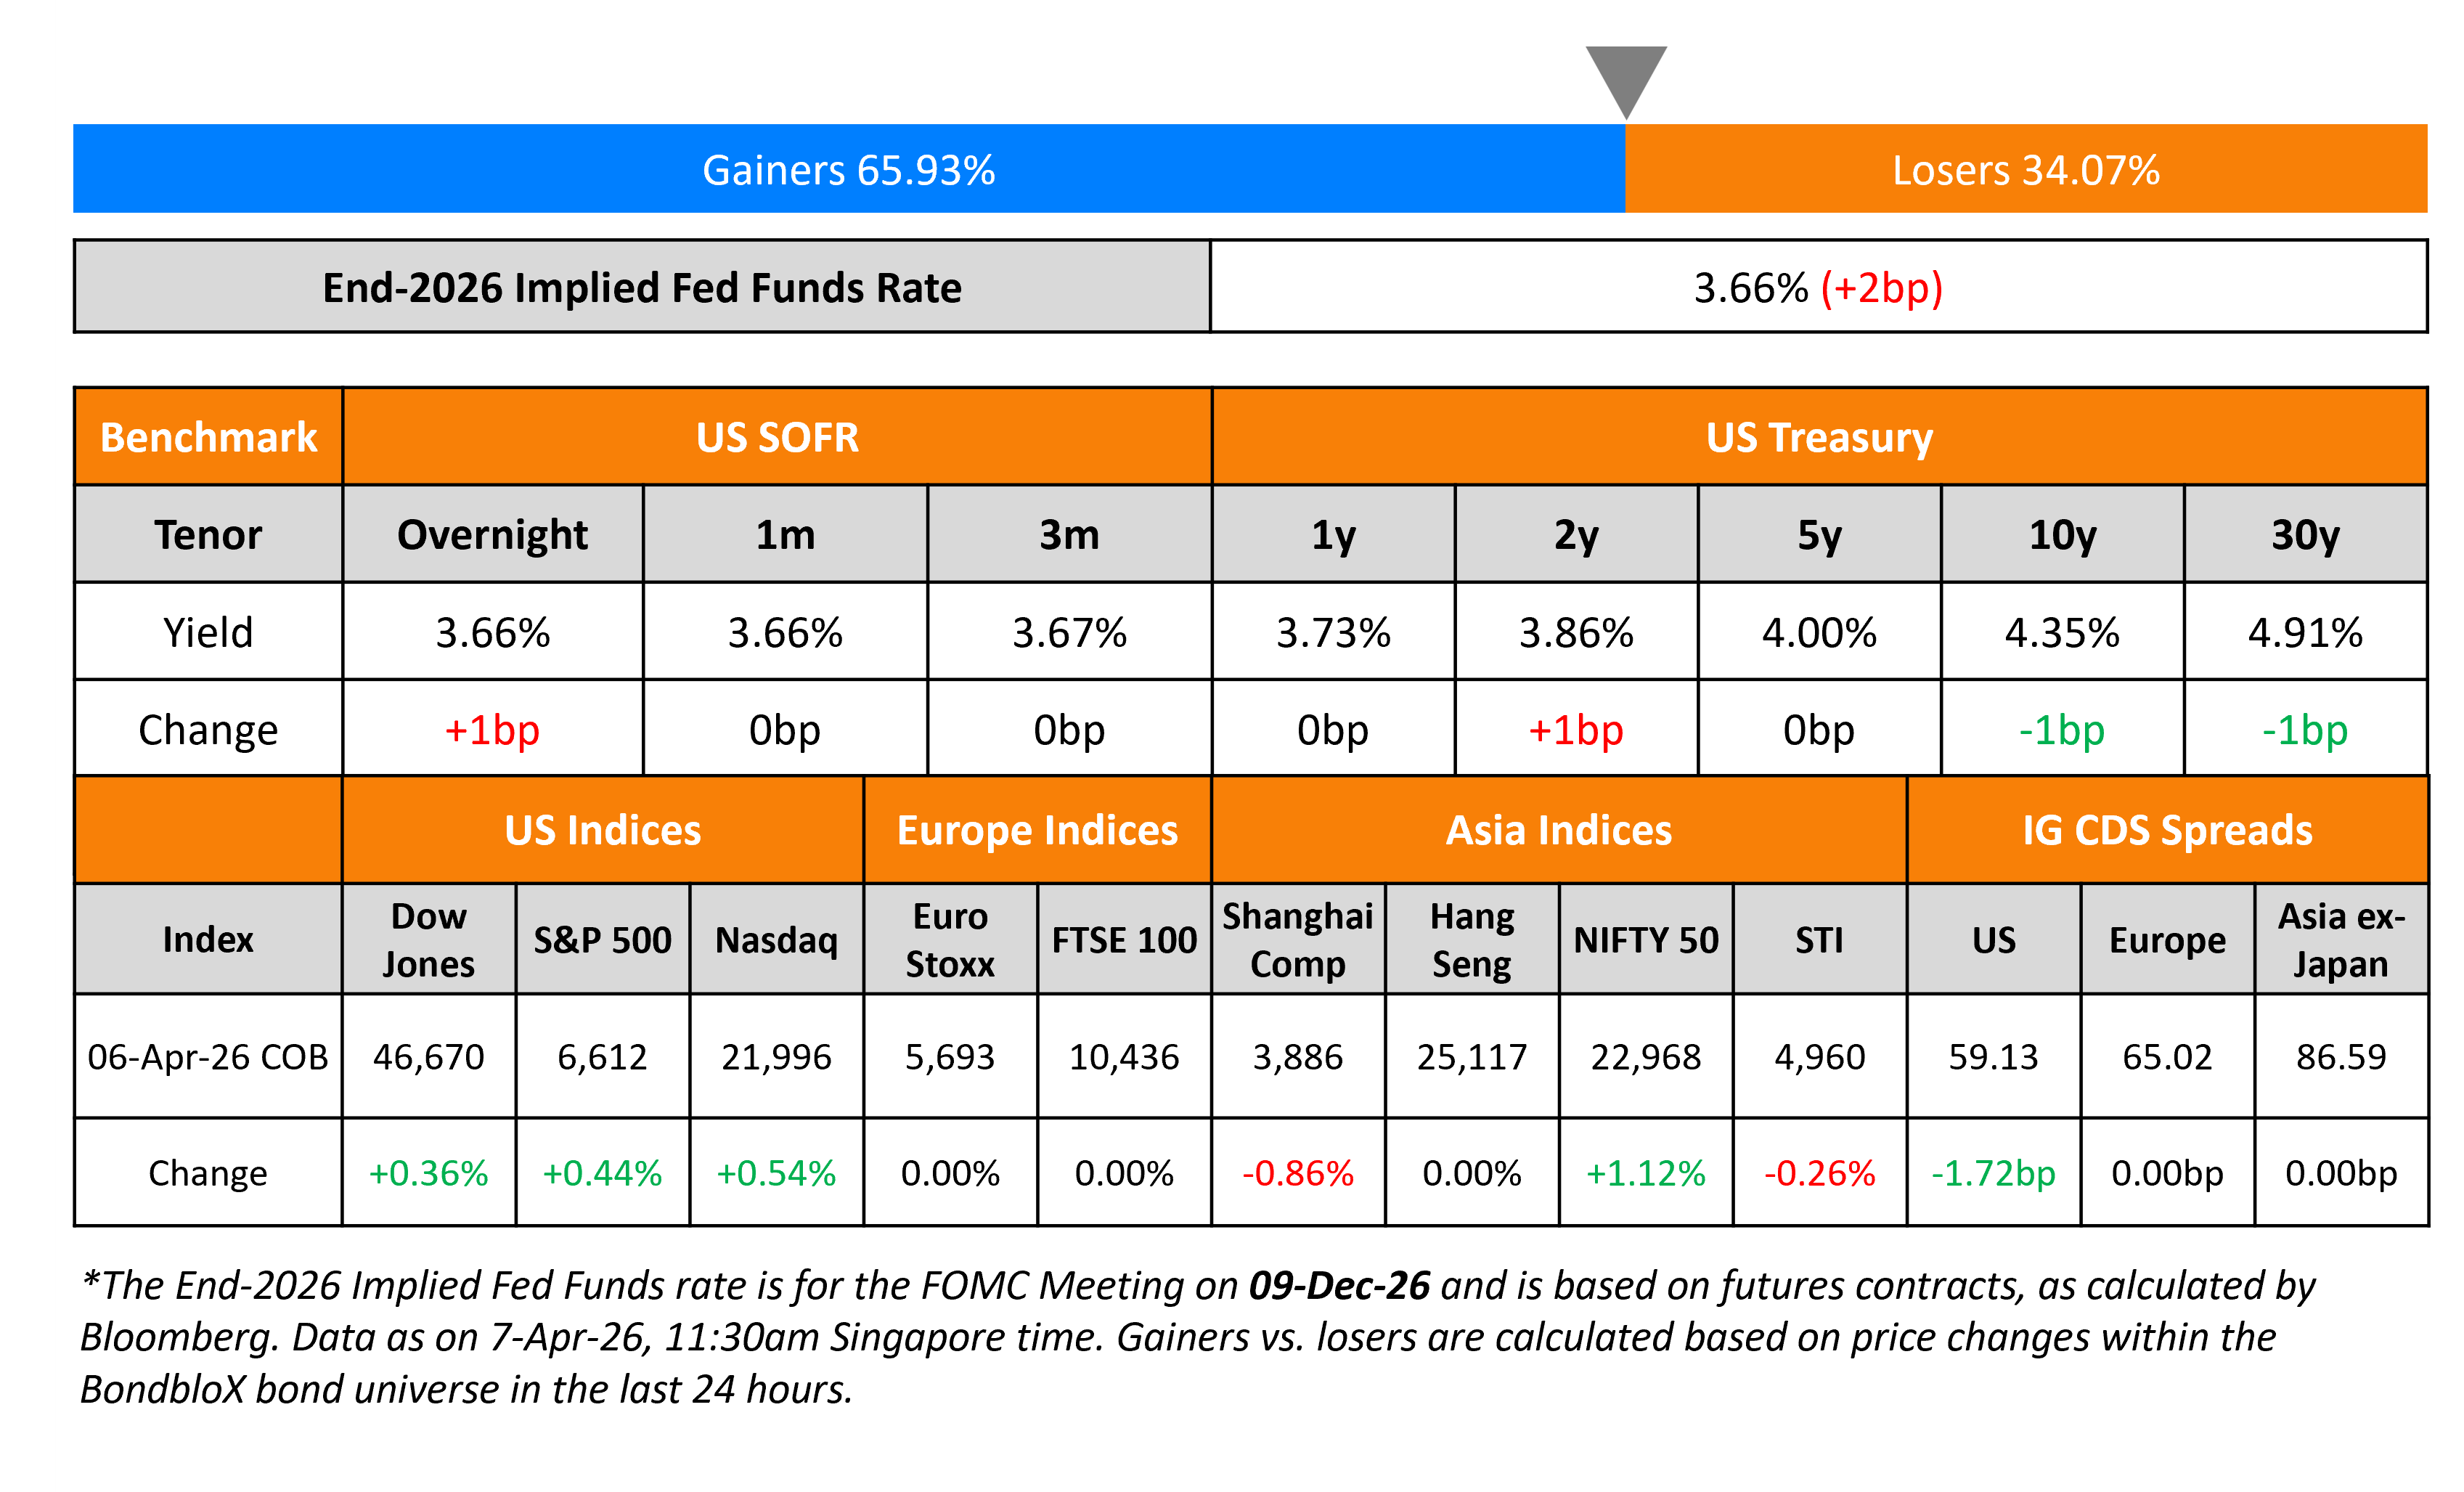
Task: Select the End-2026 Implied Fed Funds Rate label
Action: click(x=642, y=287)
